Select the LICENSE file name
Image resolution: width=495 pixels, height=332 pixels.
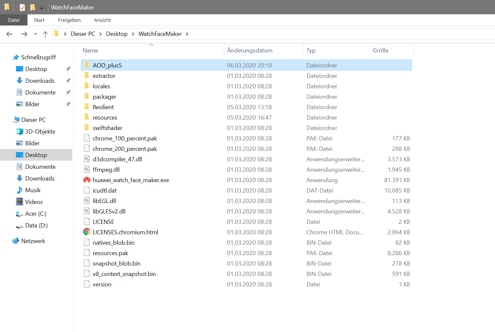[103, 222]
